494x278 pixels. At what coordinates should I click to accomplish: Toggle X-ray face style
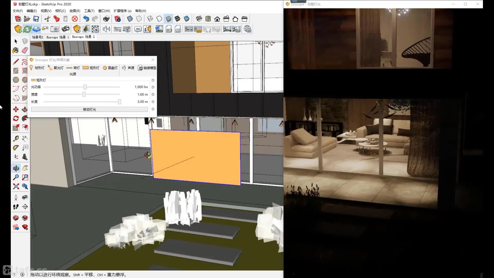tap(130, 19)
